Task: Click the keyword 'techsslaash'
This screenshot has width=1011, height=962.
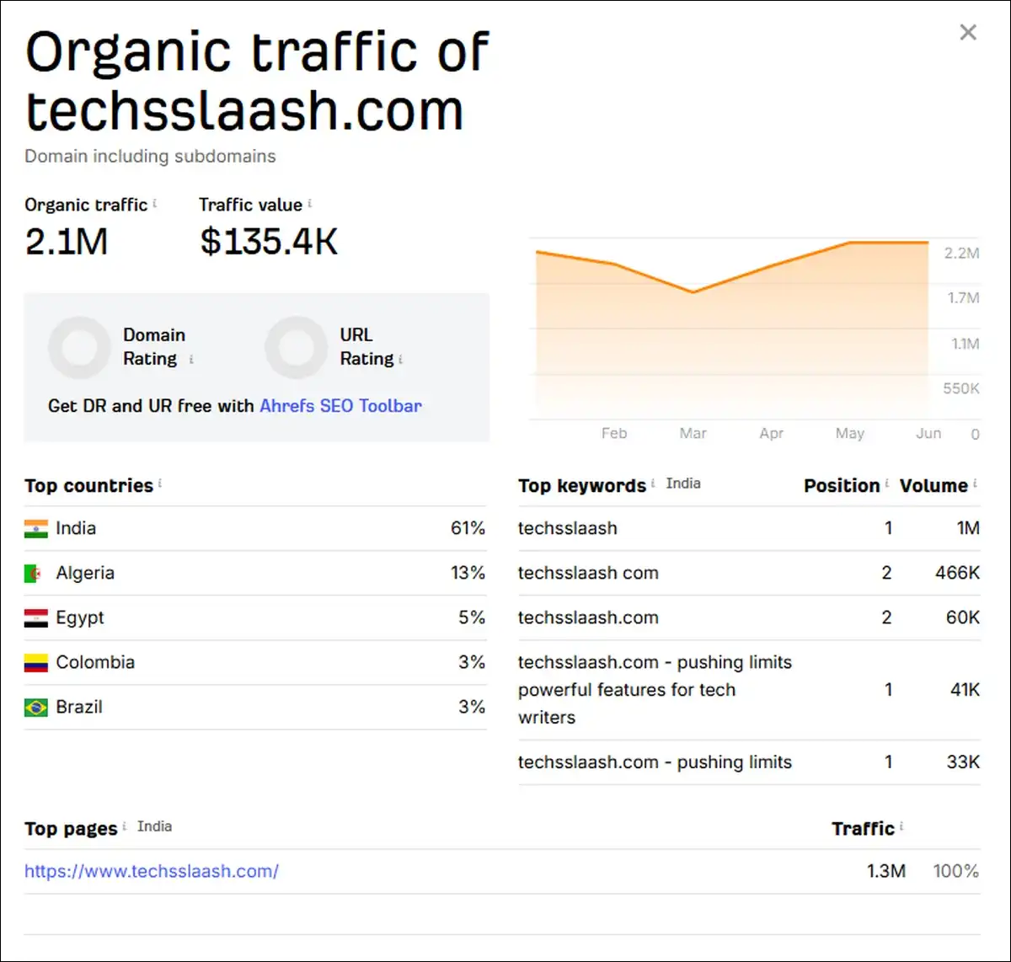Action: pyautogui.click(x=568, y=528)
